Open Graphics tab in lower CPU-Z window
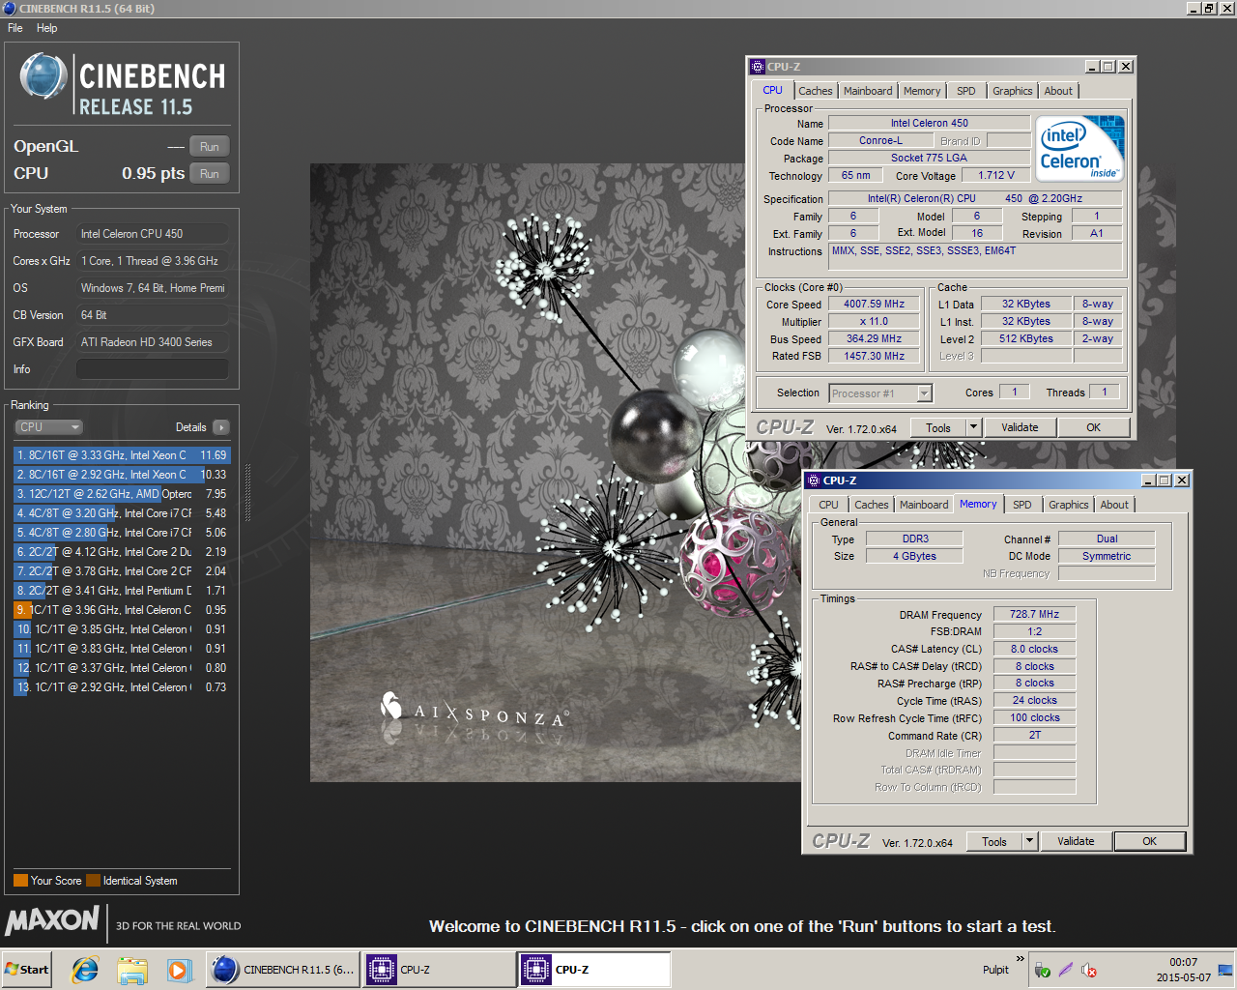Image resolution: width=1237 pixels, height=990 pixels. [1069, 505]
